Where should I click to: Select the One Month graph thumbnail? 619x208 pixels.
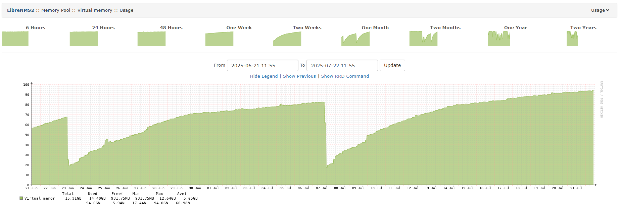pyautogui.click(x=355, y=39)
